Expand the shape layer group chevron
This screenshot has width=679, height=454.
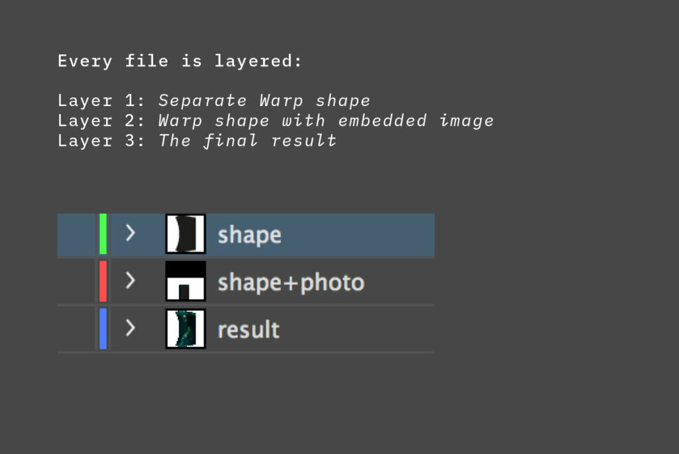coord(131,233)
